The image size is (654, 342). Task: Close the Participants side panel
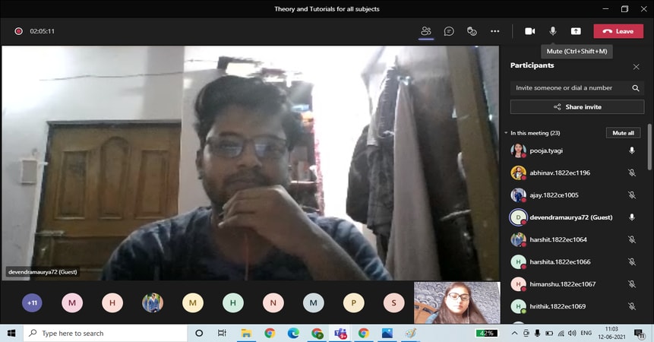click(636, 67)
